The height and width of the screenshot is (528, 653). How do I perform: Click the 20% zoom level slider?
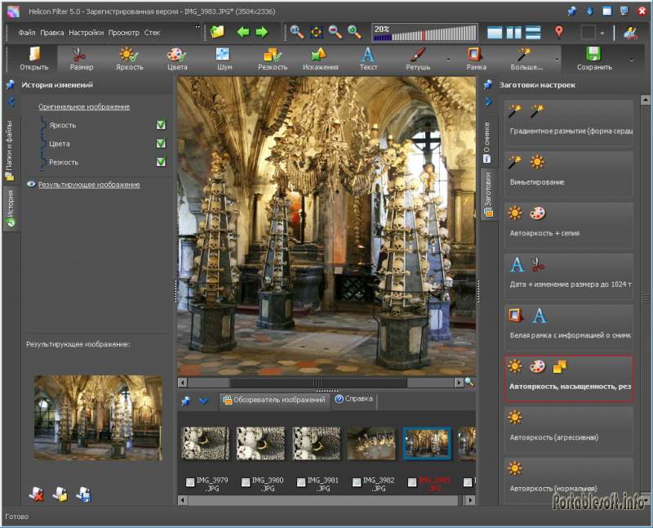click(423, 33)
